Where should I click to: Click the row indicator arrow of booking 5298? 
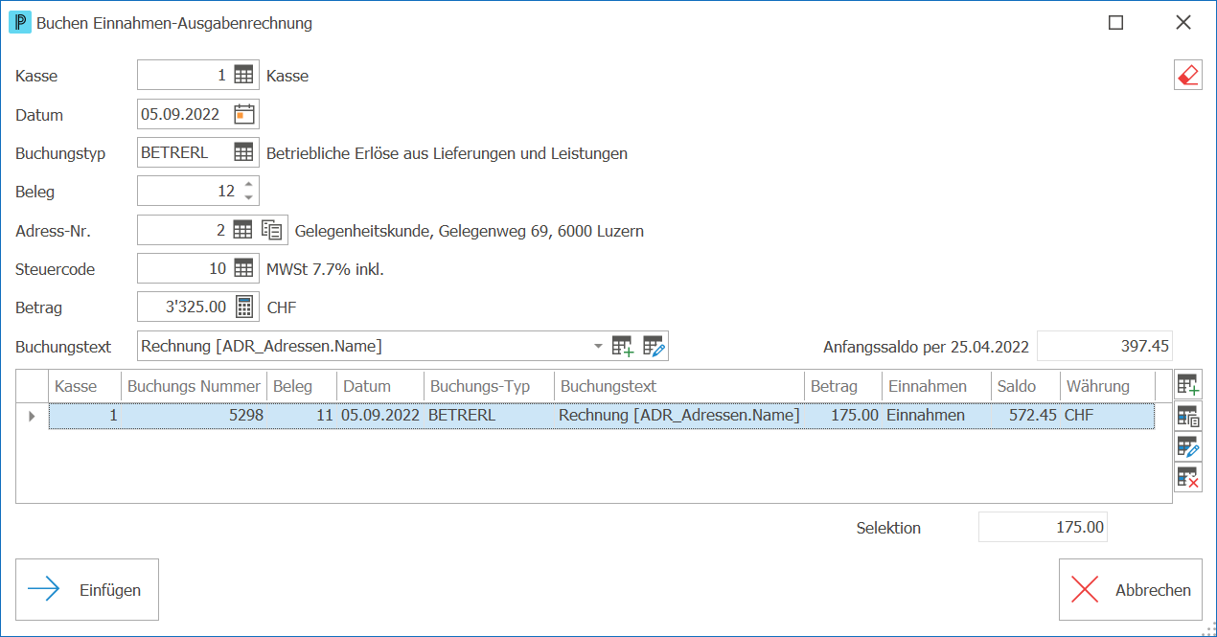32,416
